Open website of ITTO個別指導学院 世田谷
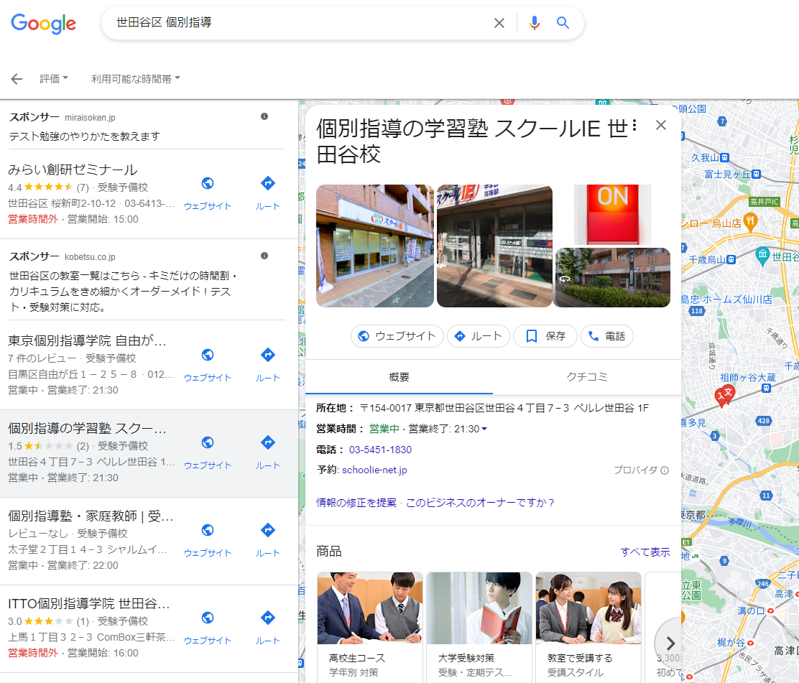This screenshot has width=799, height=683. tap(208, 627)
